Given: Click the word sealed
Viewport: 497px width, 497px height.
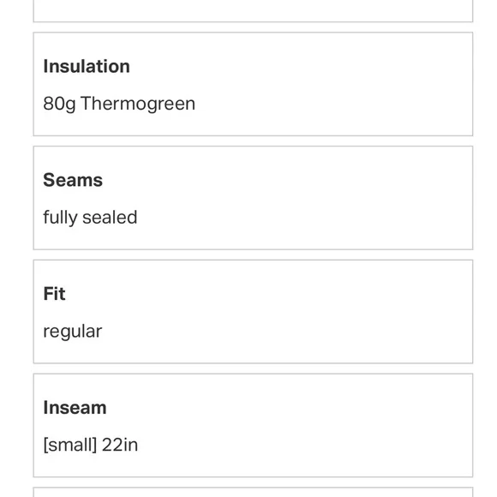Looking at the screenshot, I should 110,218.
